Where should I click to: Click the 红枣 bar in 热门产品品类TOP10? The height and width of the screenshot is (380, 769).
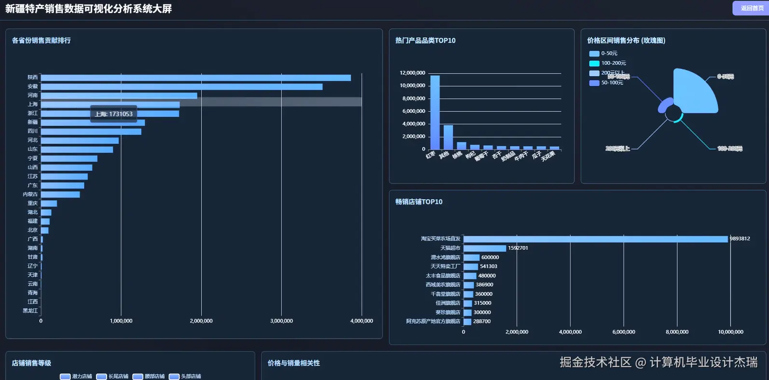435,112
